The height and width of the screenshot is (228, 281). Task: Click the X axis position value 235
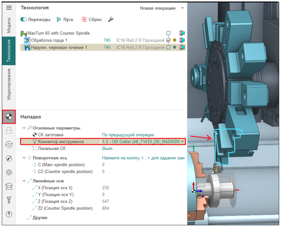click(x=105, y=188)
